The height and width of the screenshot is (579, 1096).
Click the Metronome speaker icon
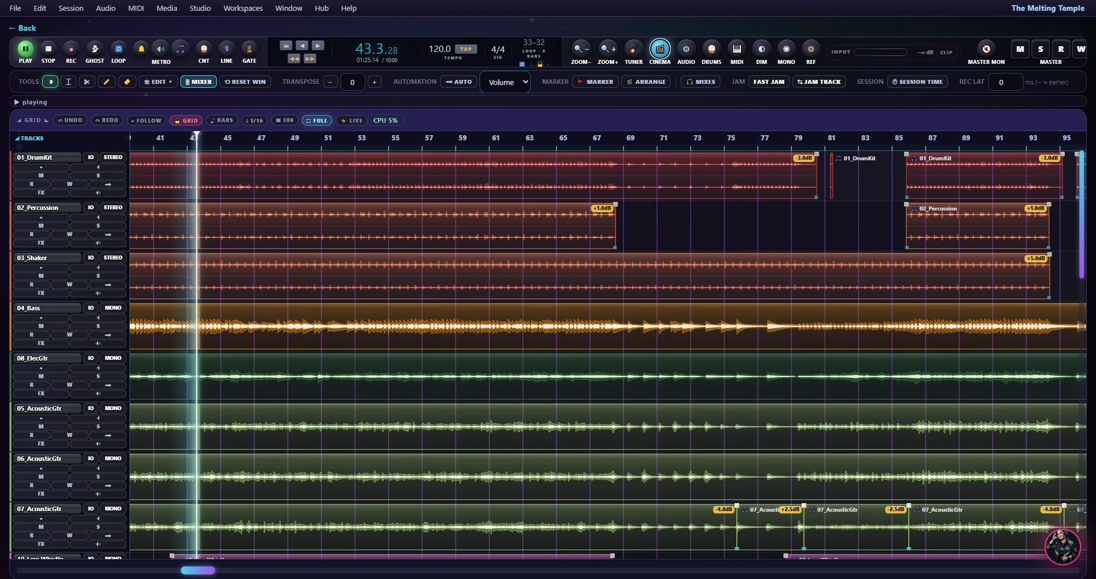pos(160,49)
